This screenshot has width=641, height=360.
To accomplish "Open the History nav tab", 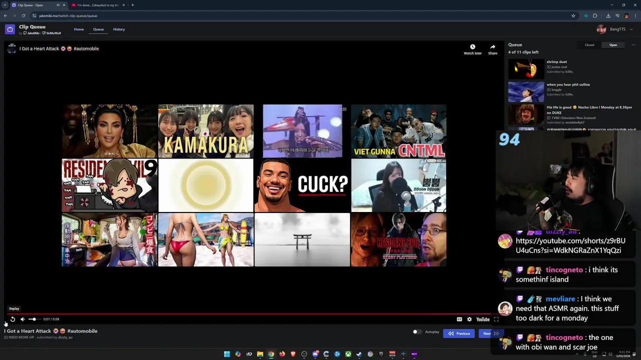I will click(x=119, y=29).
